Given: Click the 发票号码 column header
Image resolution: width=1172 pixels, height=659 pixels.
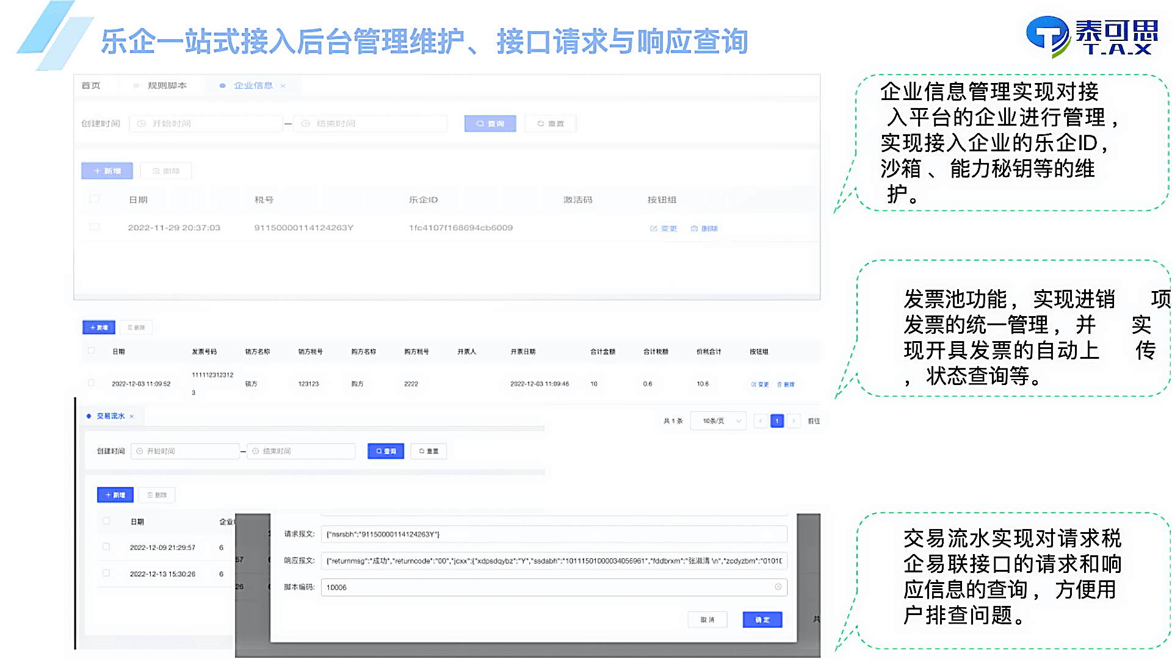Looking at the screenshot, I should tap(204, 351).
